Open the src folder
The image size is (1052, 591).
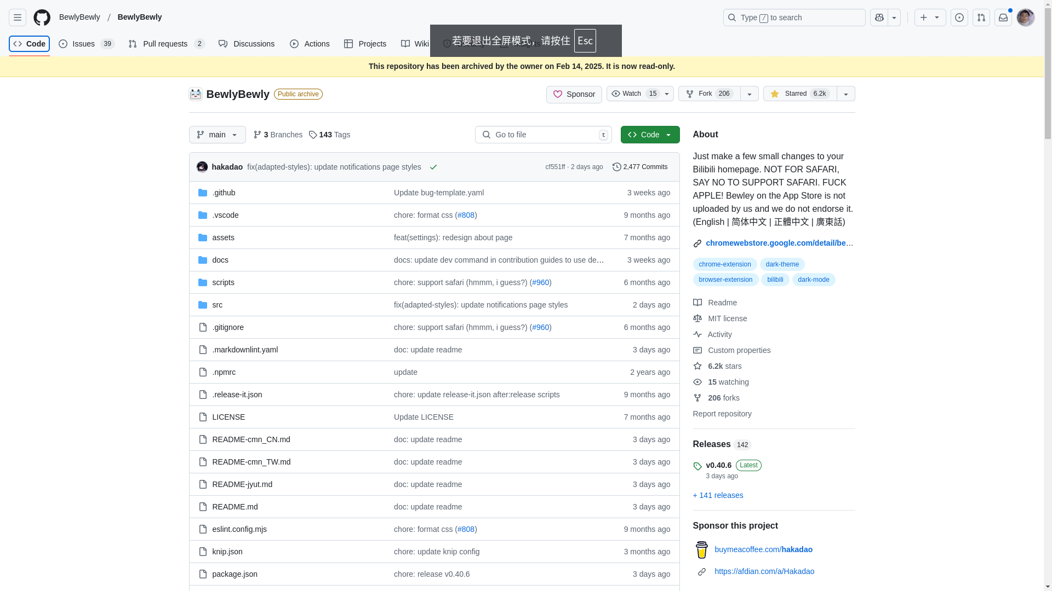217,305
